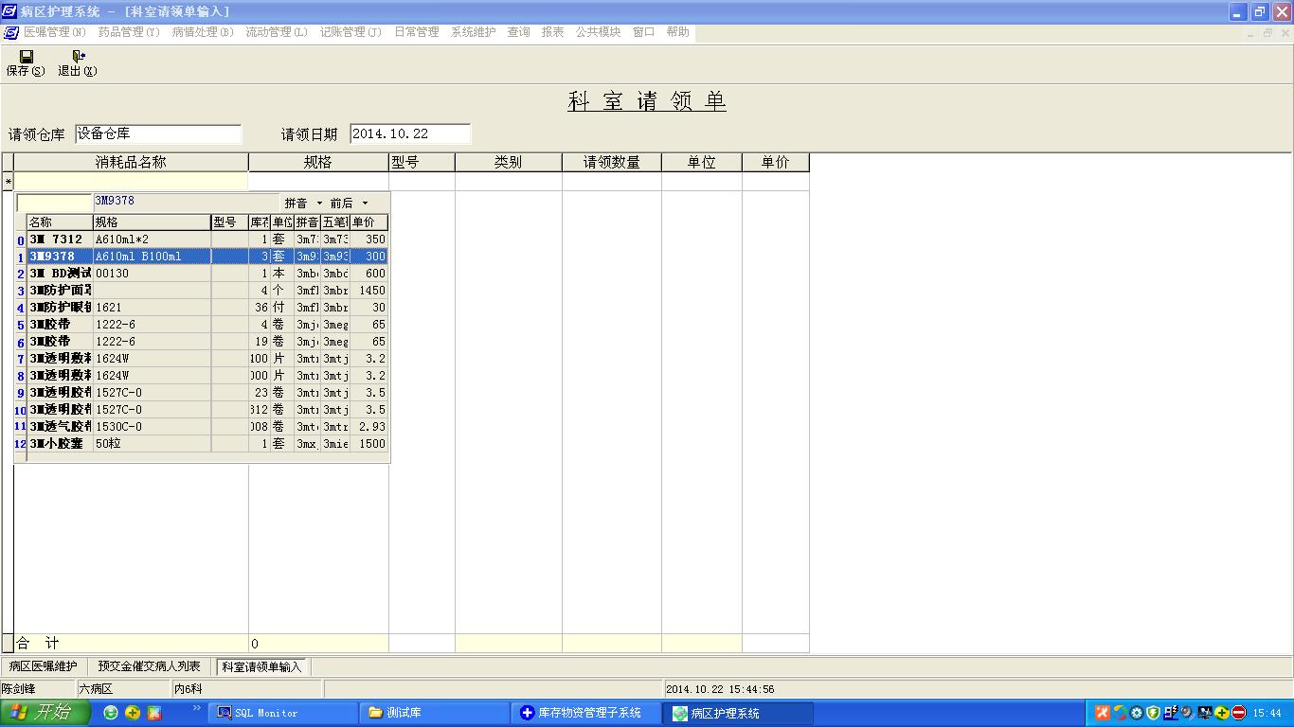This screenshot has width=1294, height=727.
Task: Open the 药品管理 menu
Action: (129, 32)
